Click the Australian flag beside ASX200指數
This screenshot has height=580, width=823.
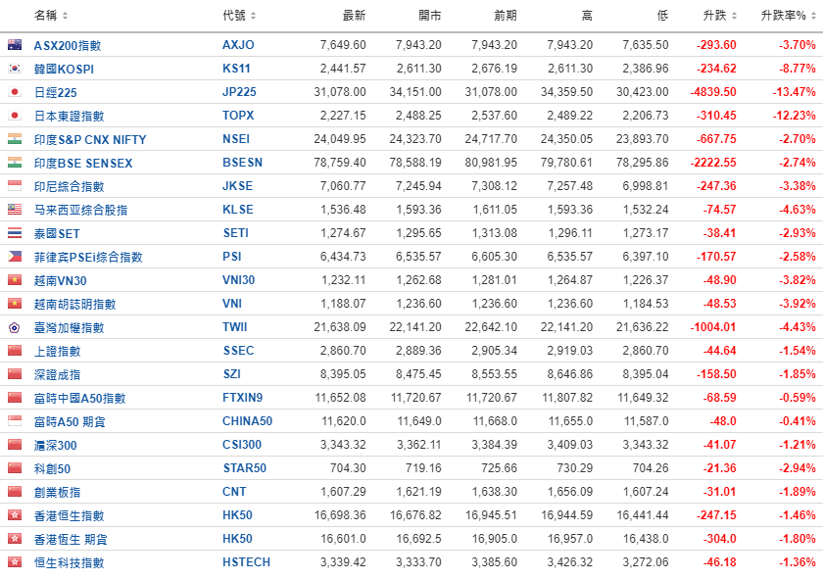point(15,45)
